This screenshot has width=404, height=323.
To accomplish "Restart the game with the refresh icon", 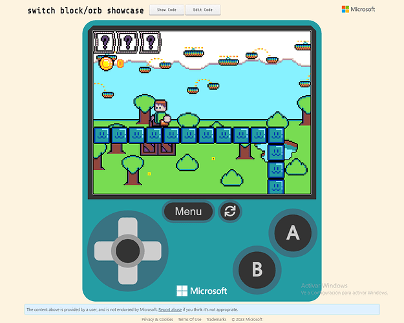I will pyautogui.click(x=230, y=211).
